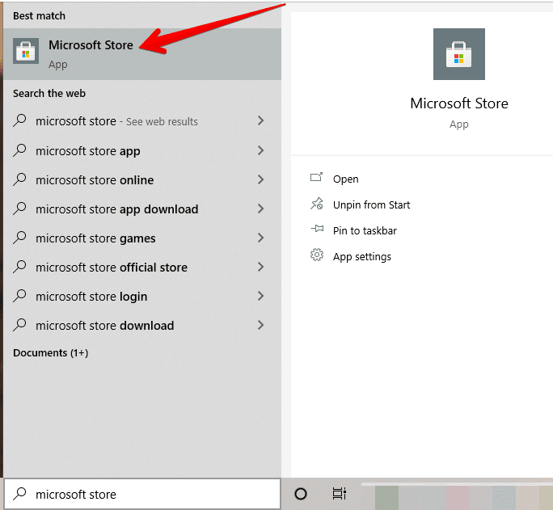The width and height of the screenshot is (553, 510).
Task: Select 'microsoft store app' suggestion
Action: [142, 151]
